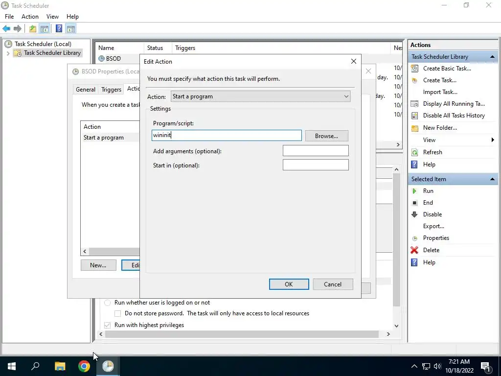Click Create Basic Task icon in Actions
The height and width of the screenshot is (376, 501).
[x=414, y=69]
